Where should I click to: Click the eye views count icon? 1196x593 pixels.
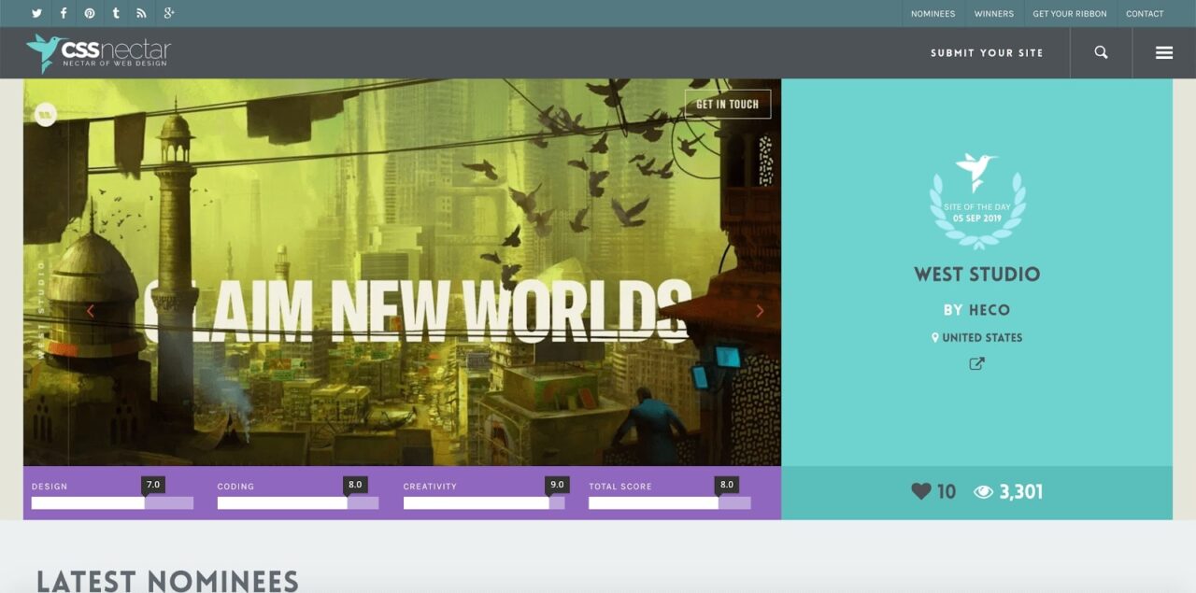983,492
